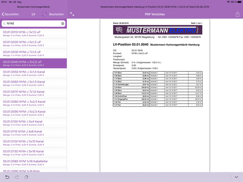243x182 pixels.
Task: Select position 03.01.0010 NYM-J 3x1,5 uP
Action: (33, 33)
